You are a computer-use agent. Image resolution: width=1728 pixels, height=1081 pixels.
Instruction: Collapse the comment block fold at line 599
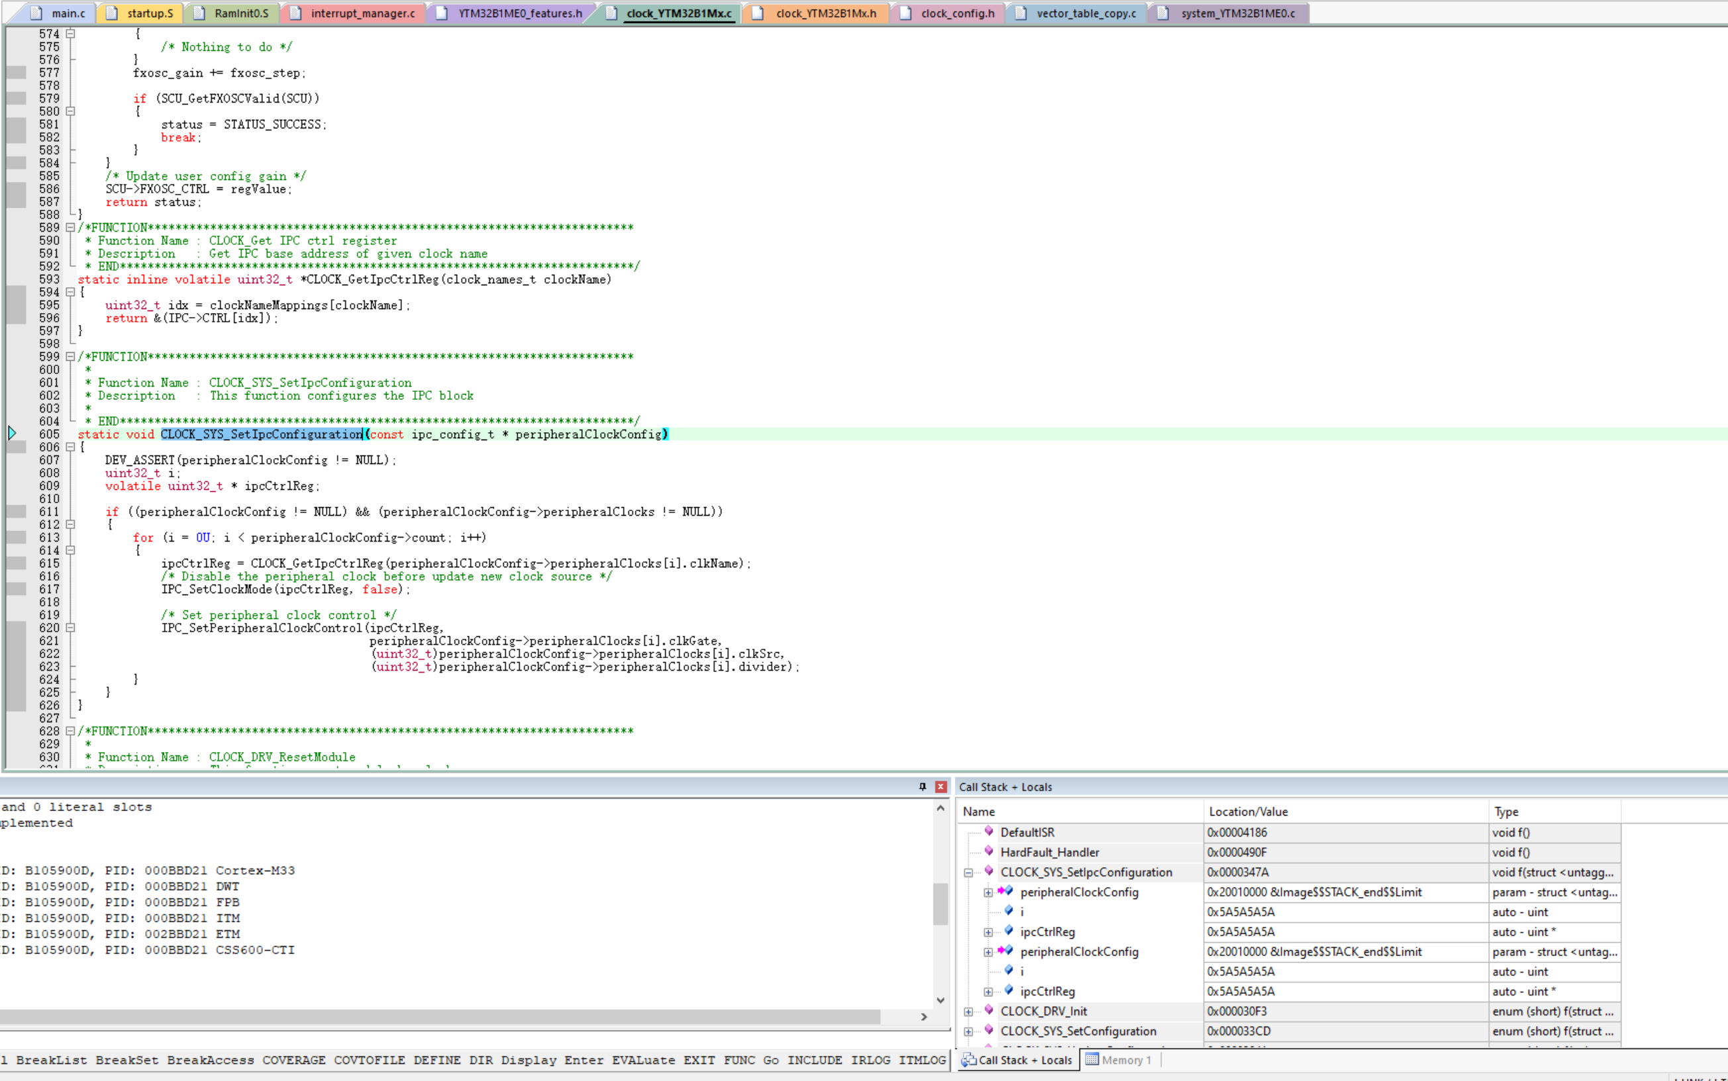[70, 356]
